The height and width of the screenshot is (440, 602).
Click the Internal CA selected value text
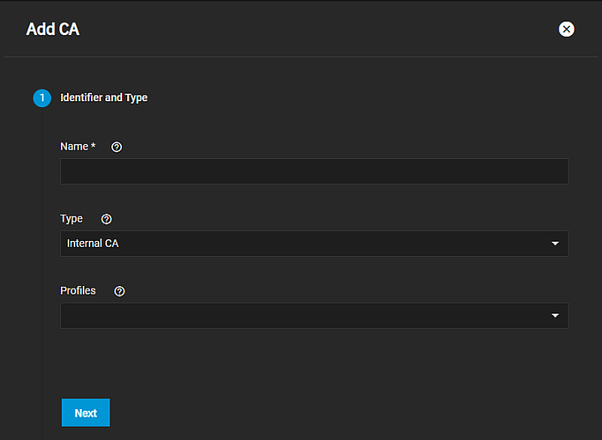tap(93, 243)
